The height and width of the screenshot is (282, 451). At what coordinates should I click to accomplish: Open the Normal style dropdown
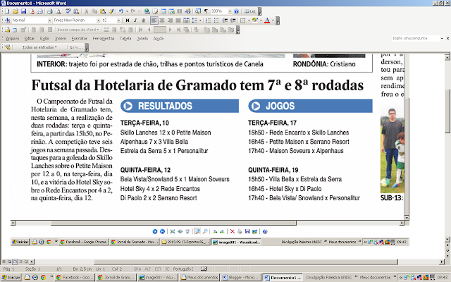(x=49, y=20)
